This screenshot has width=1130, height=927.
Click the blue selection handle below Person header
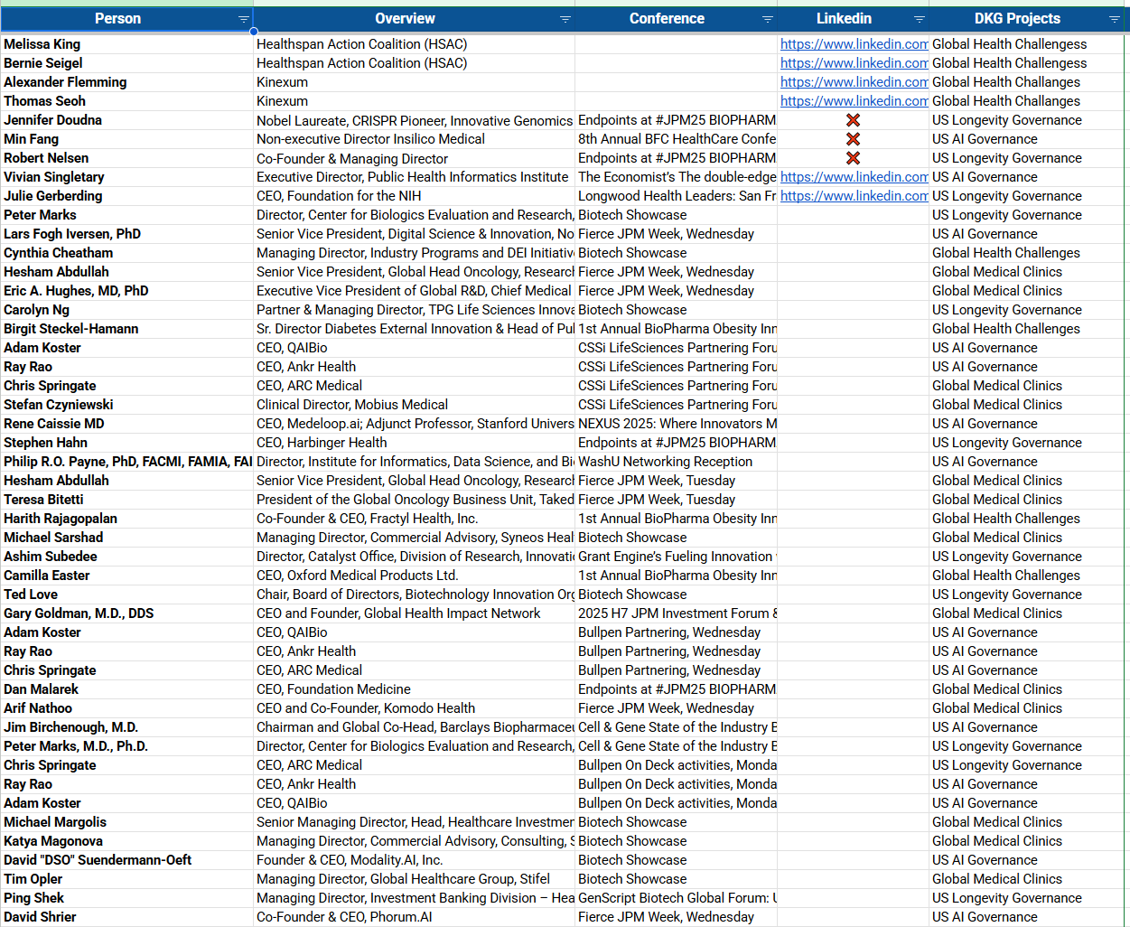[x=254, y=32]
